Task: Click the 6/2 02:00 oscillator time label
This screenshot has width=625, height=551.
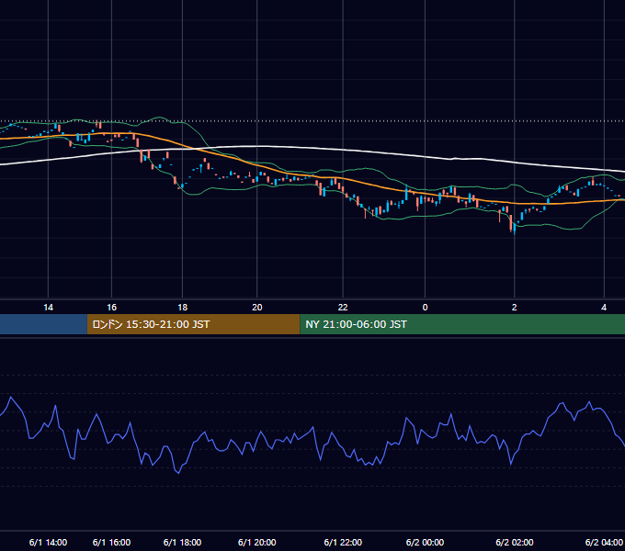Action: click(x=514, y=542)
